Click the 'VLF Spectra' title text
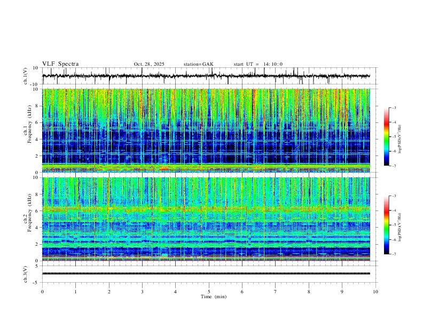 coord(60,64)
